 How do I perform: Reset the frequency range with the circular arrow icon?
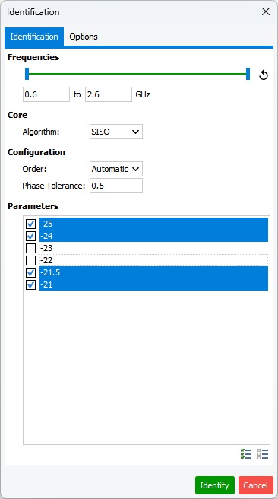[x=264, y=75]
